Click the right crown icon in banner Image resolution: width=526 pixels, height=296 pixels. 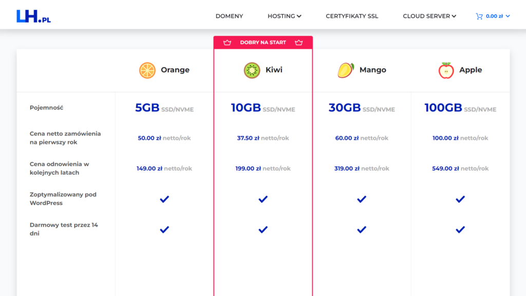pyautogui.click(x=298, y=43)
